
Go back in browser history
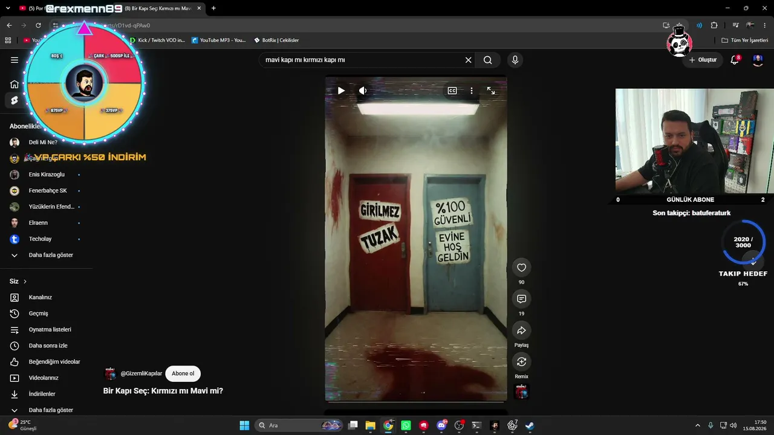click(9, 25)
